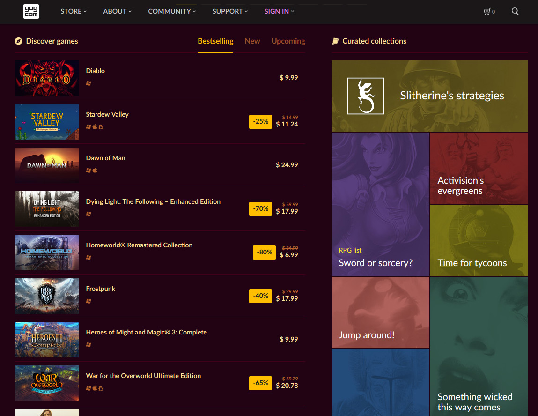Click the Heroes III Complete cover thumbnail
This screenshot has height=416, width=538.
click(x=47, y=340)
